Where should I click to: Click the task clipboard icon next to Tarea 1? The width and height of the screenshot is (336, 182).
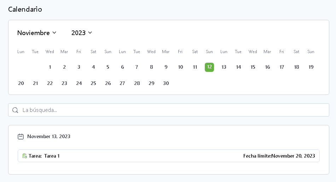pos(24,156)
